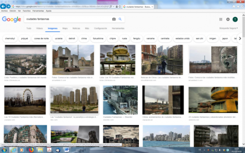Click the volume speaker icon in system tray
The width and height of the screenshot is (245, 153).
coord(220,150)
